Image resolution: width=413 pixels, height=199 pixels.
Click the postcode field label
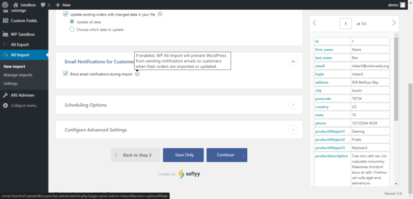pyautogui.click(x=323, y=99)
